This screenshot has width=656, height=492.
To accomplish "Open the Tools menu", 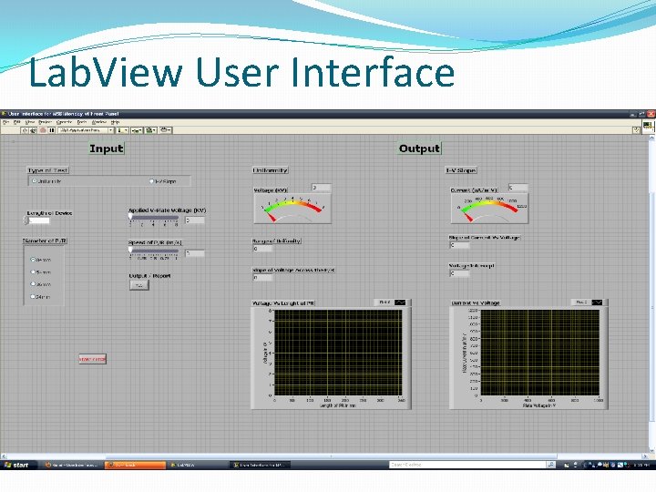I will point(82,122).
